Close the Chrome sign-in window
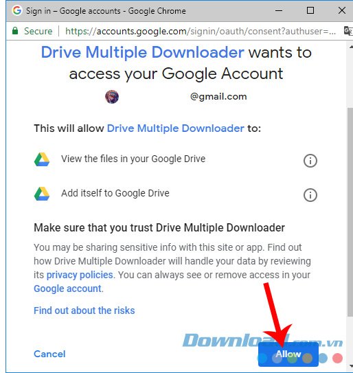The image size is (353, 373). point(342,10)
